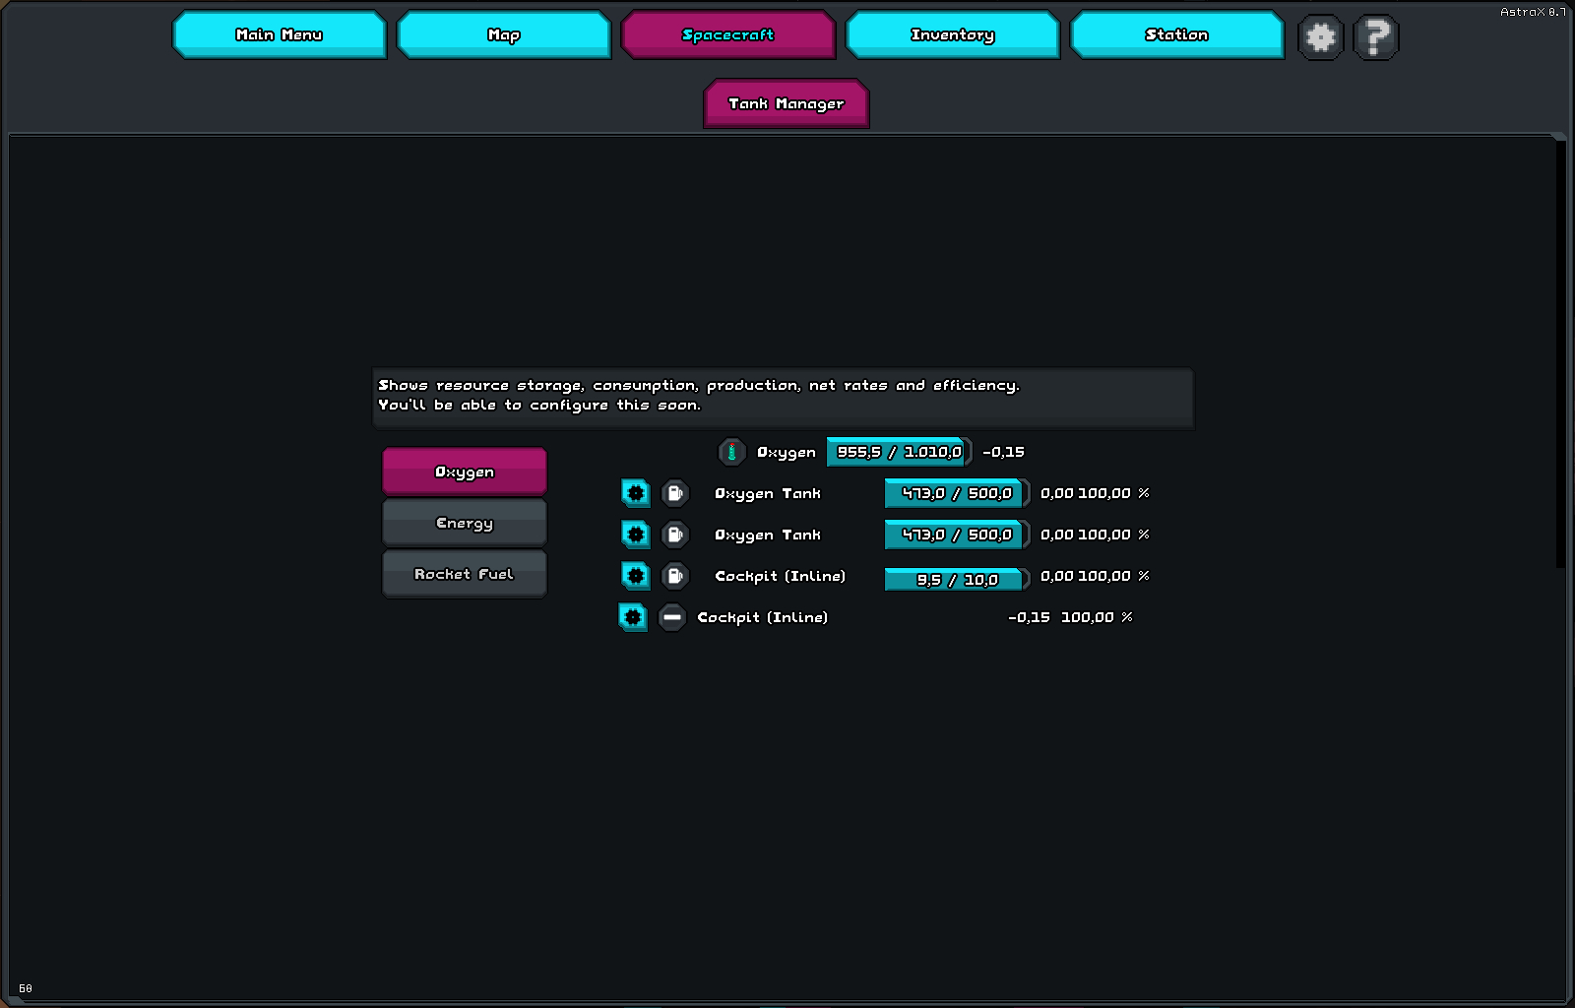Click the Cockpit storage row gear icon
The height and width of the screenshot is (1008, 1575).
pos(636,576)
